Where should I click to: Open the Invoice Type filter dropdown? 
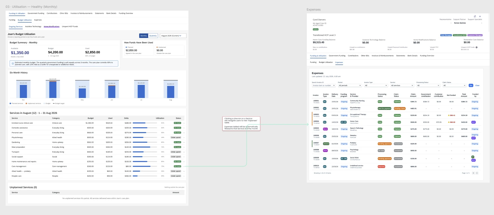[376, 85]
